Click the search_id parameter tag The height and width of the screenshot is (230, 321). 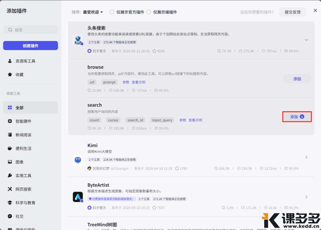[x=135, y=120]
